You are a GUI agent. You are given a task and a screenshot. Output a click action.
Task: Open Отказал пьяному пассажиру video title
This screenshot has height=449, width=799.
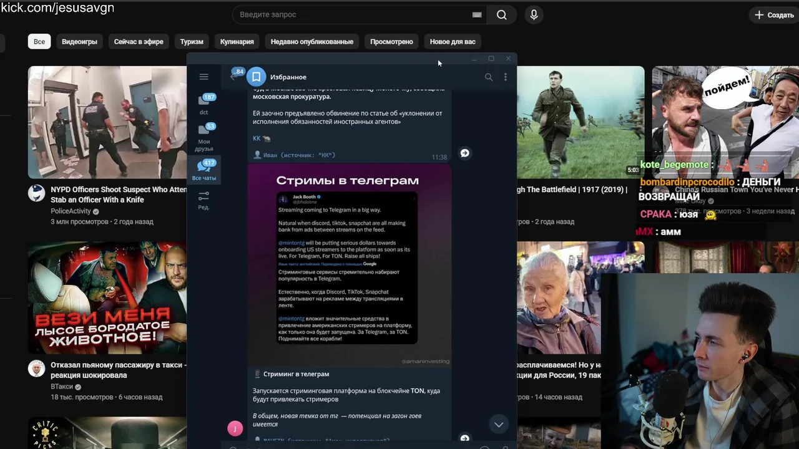[x=119, y=370]
